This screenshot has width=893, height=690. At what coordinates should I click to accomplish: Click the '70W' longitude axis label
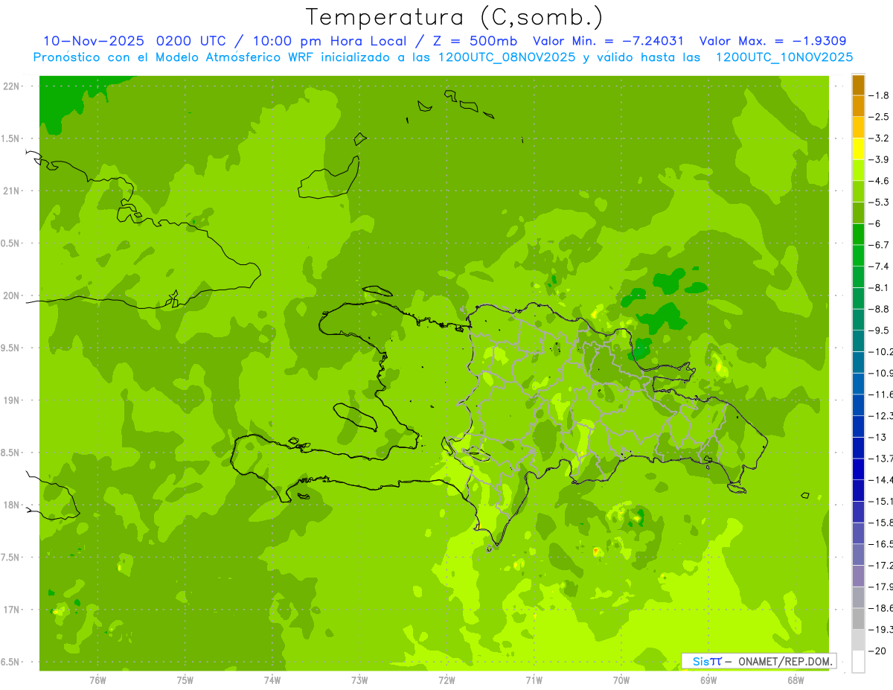click(x=621, y=680)
